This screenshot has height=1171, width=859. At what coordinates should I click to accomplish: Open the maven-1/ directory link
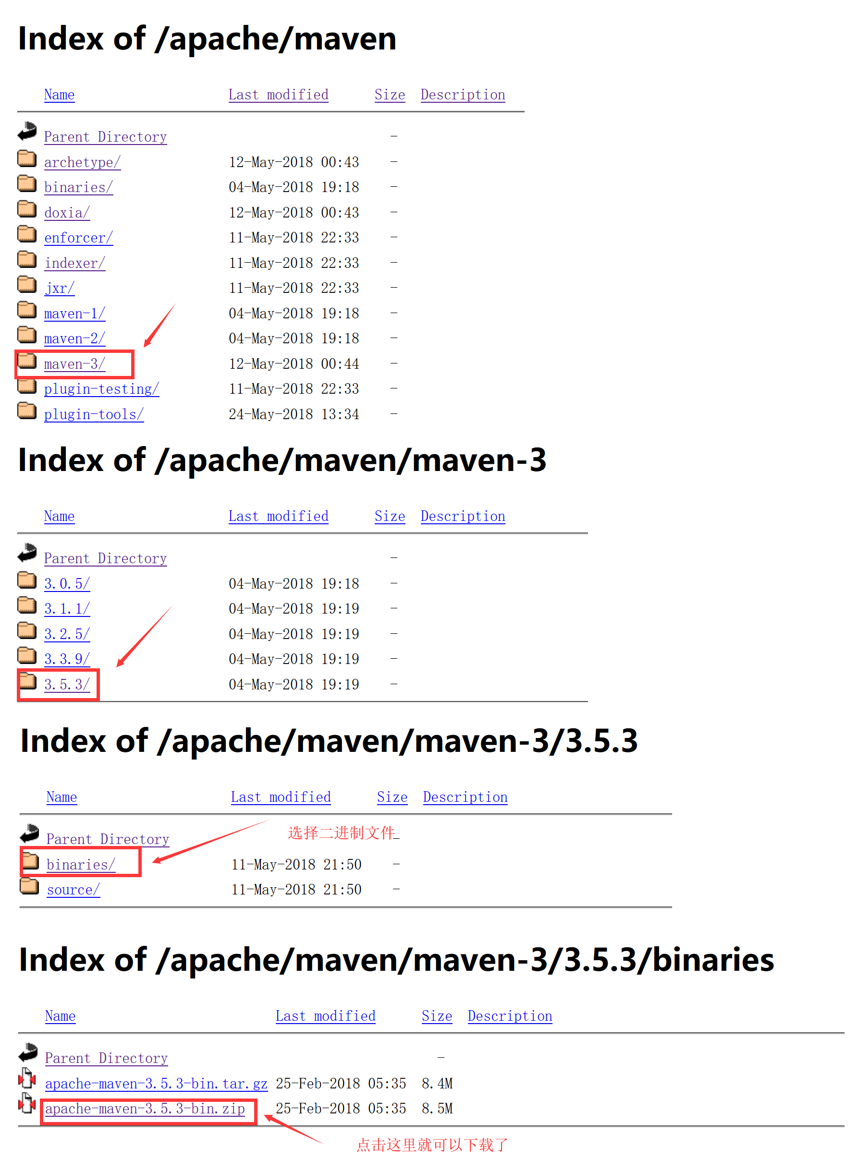tap(74, 314)
